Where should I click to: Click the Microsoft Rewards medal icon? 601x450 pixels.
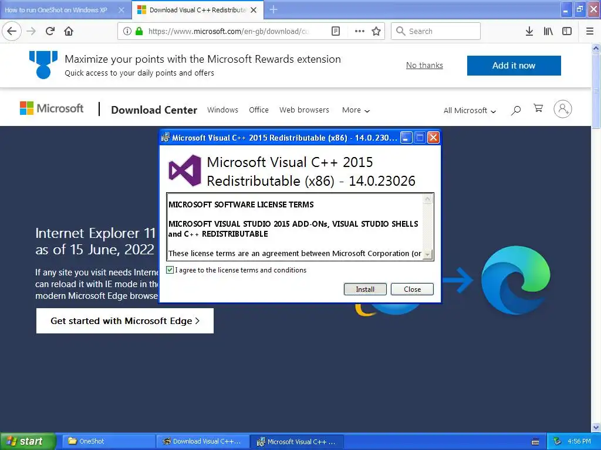[x=43, y=64]
